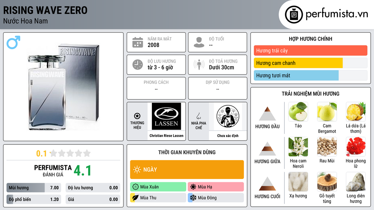Click the clock icon beside Độ lưu hương
Viewport: 374px width, 210px height.
[138, 65]
